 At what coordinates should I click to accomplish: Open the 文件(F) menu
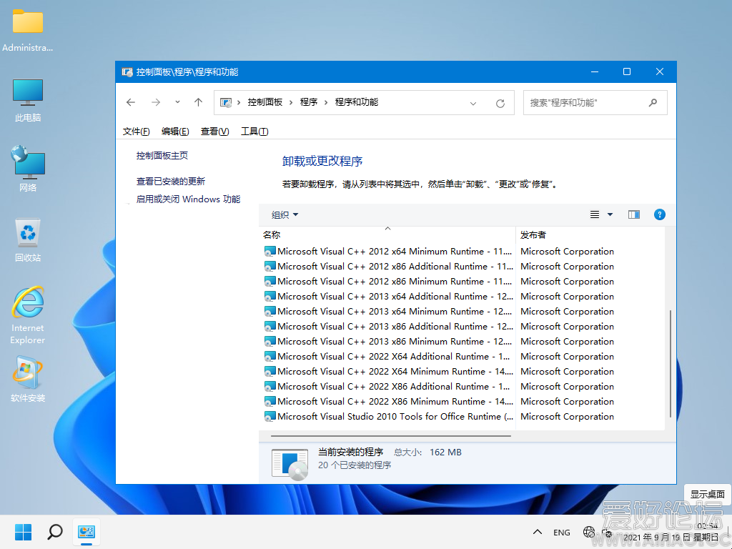click(x=136, y=132)
